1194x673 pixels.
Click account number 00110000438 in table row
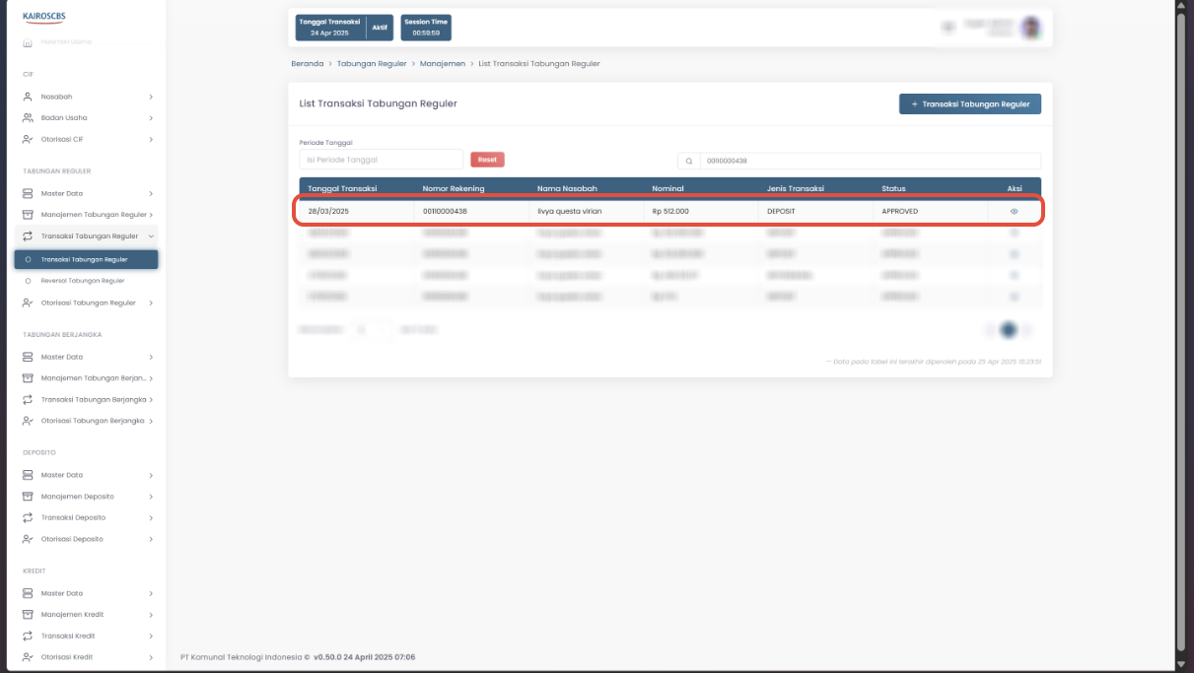(445, 211)
